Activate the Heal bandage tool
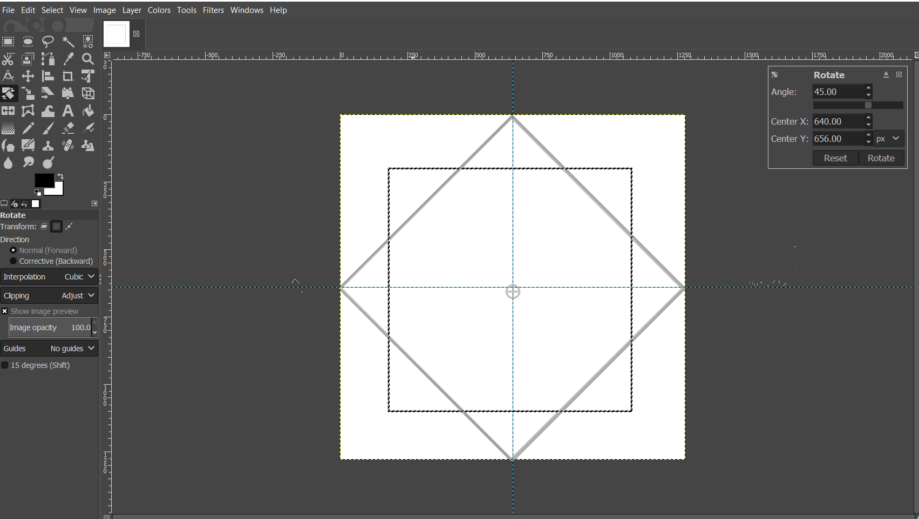Viewport: 919px width, 519px height. coord(68,145)
